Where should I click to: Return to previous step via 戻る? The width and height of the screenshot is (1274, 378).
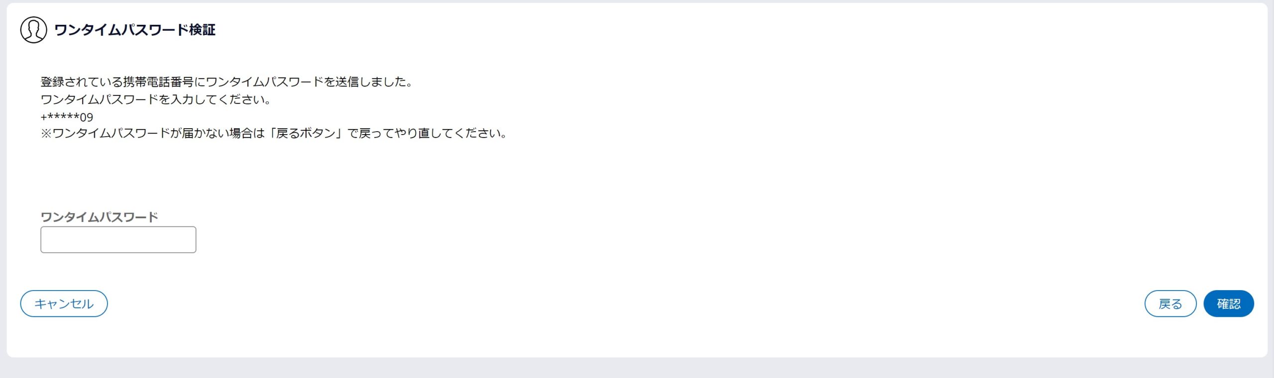pyautogui.click(x=1170, y=303)
